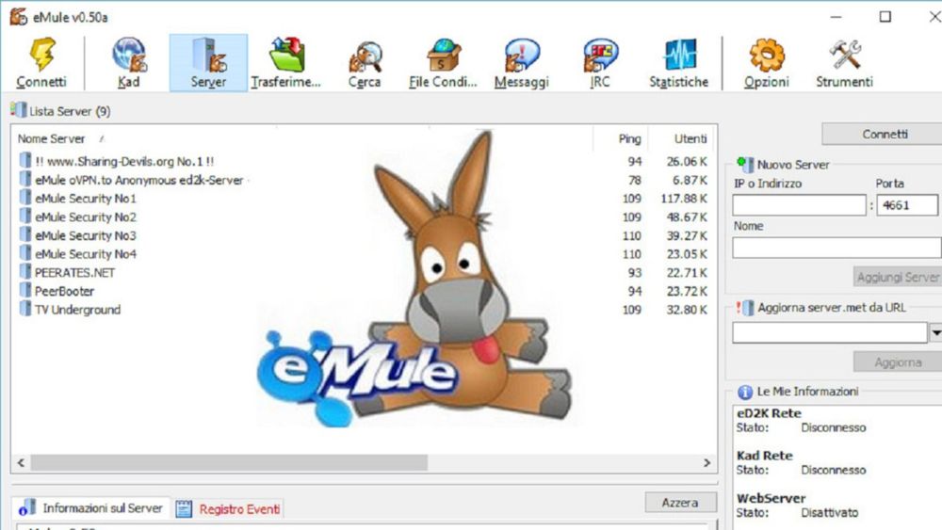This screenshot has height=530, width=942.
Task: Click the Azzera button
Action: pos(680,503)
